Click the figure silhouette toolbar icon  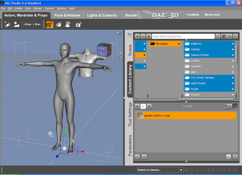tap(68, 25)
